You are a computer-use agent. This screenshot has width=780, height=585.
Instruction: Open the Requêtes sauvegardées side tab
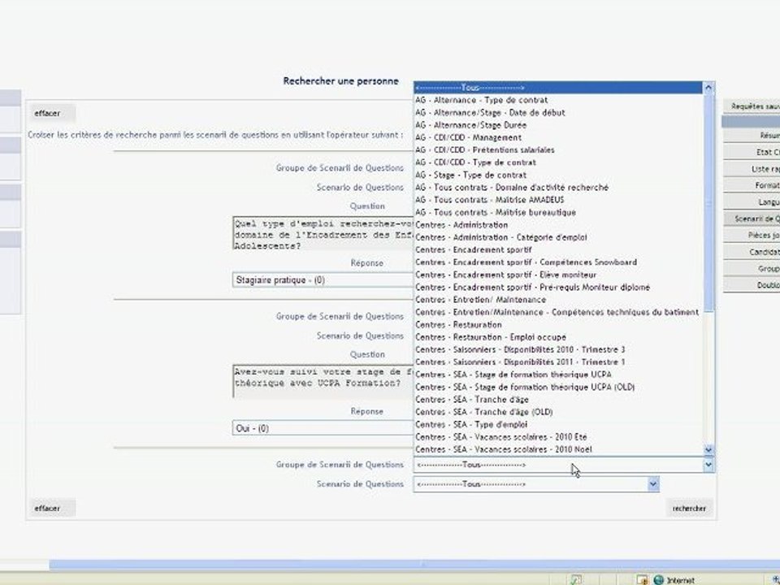pos(752,106)
